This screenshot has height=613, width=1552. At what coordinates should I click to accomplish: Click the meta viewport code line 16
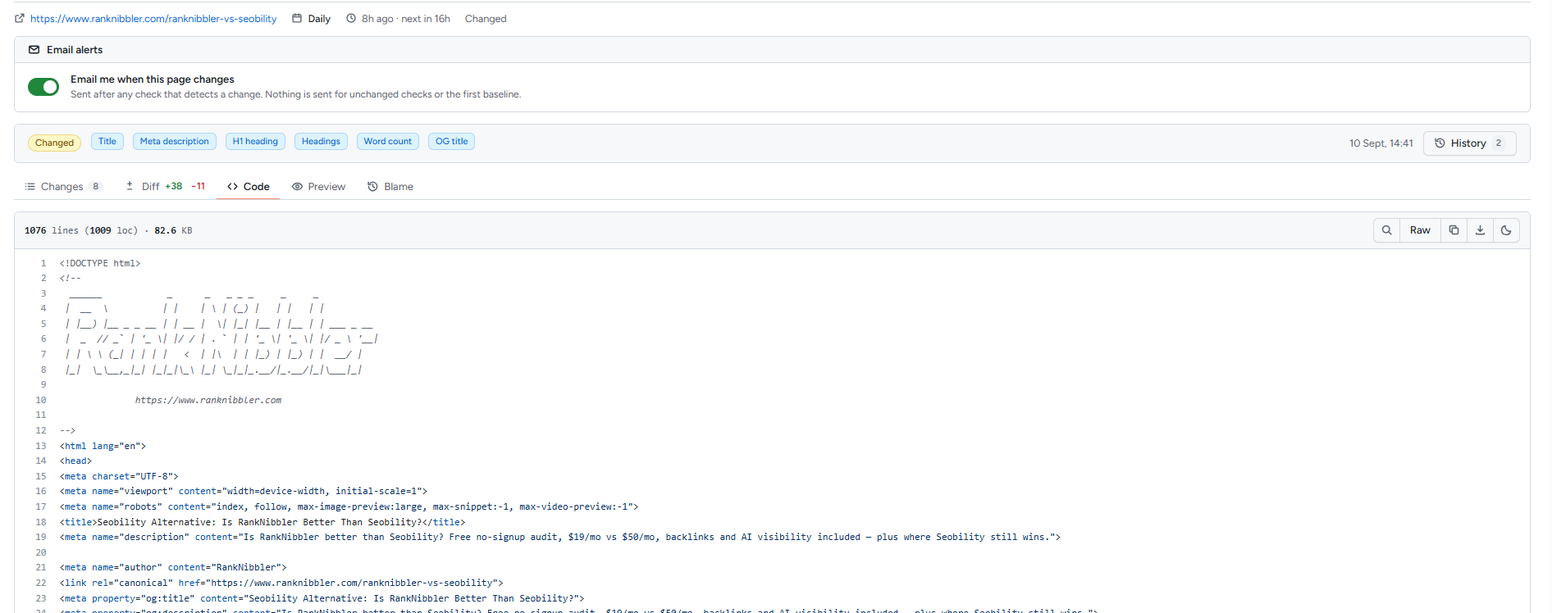244,492
